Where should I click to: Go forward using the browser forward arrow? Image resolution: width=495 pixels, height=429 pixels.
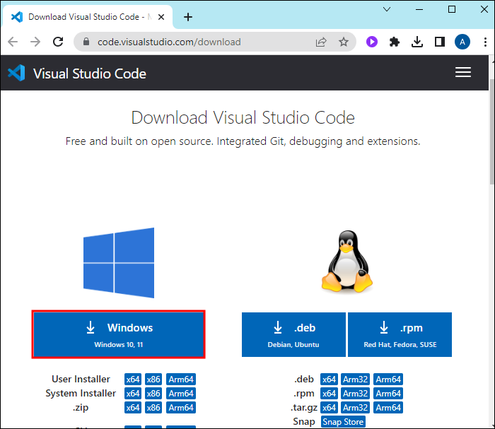click(x=35, y=42)
